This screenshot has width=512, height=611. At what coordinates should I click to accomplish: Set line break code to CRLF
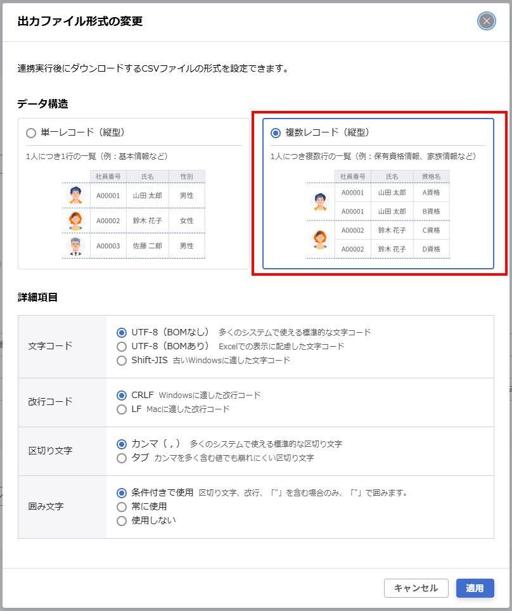click(122, 395)
